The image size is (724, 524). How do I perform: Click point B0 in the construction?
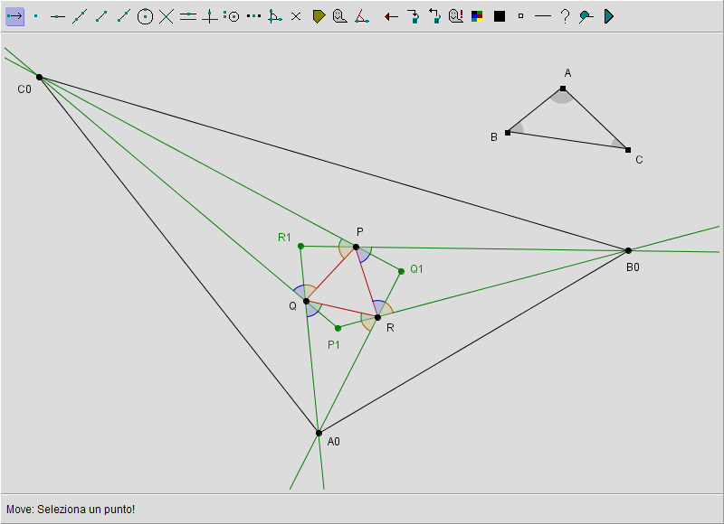628,250
